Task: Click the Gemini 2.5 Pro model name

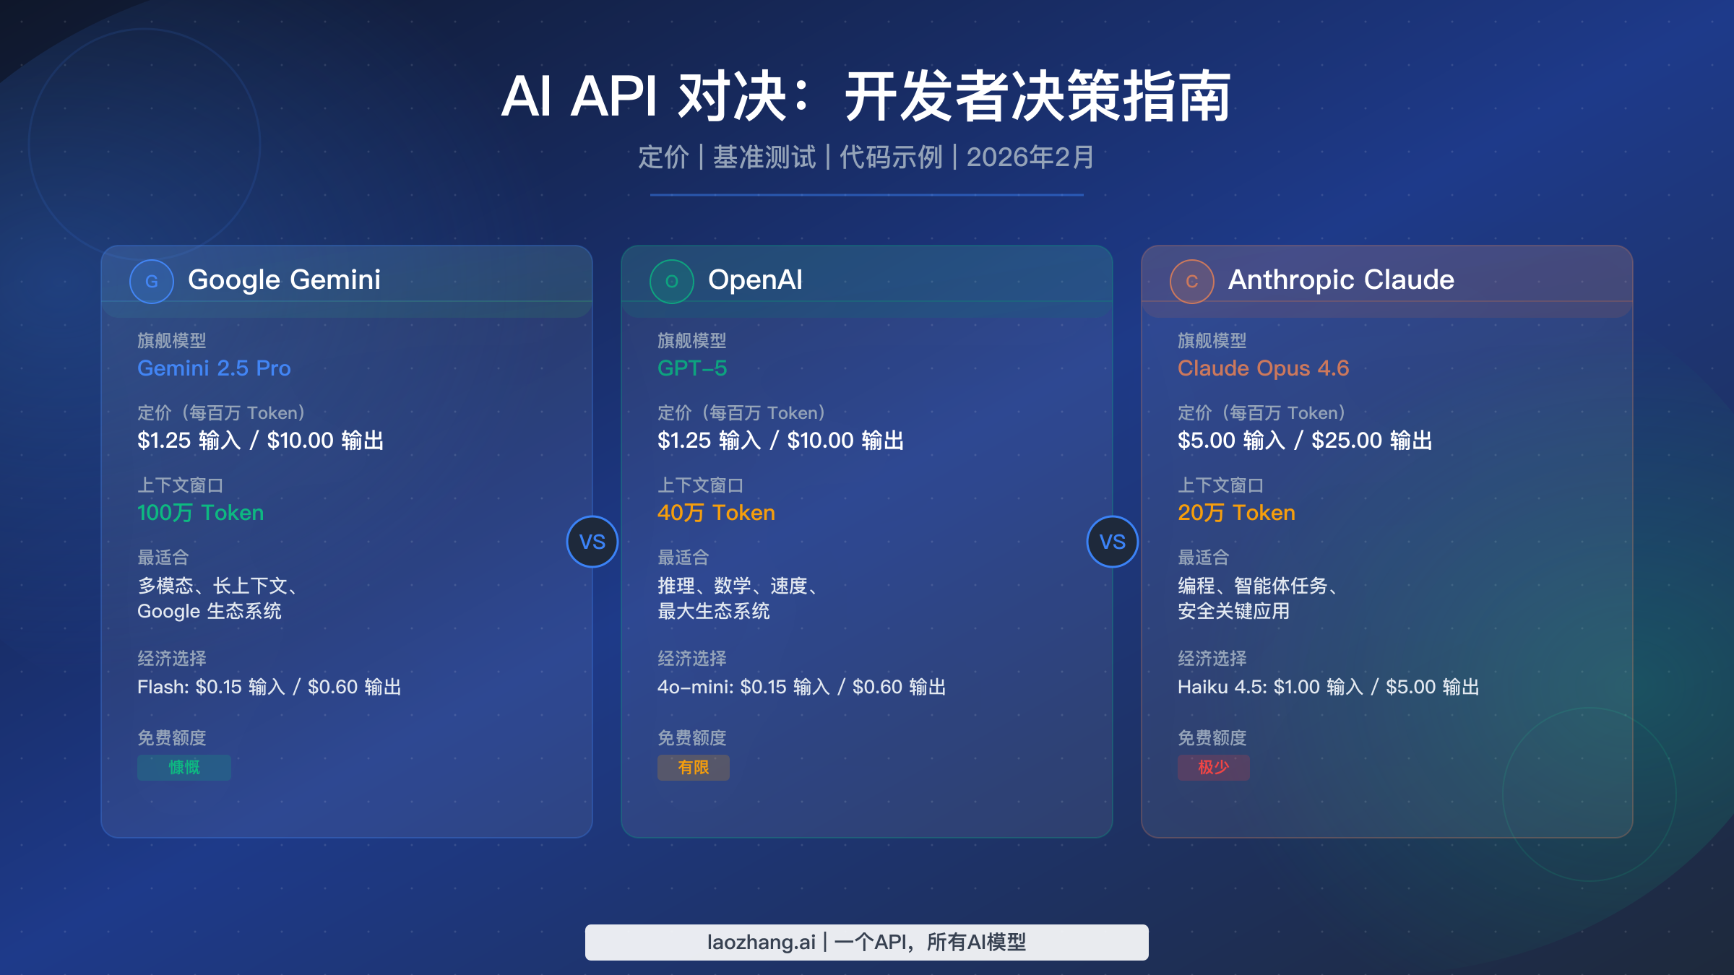Action: click(x=214, y=368)
